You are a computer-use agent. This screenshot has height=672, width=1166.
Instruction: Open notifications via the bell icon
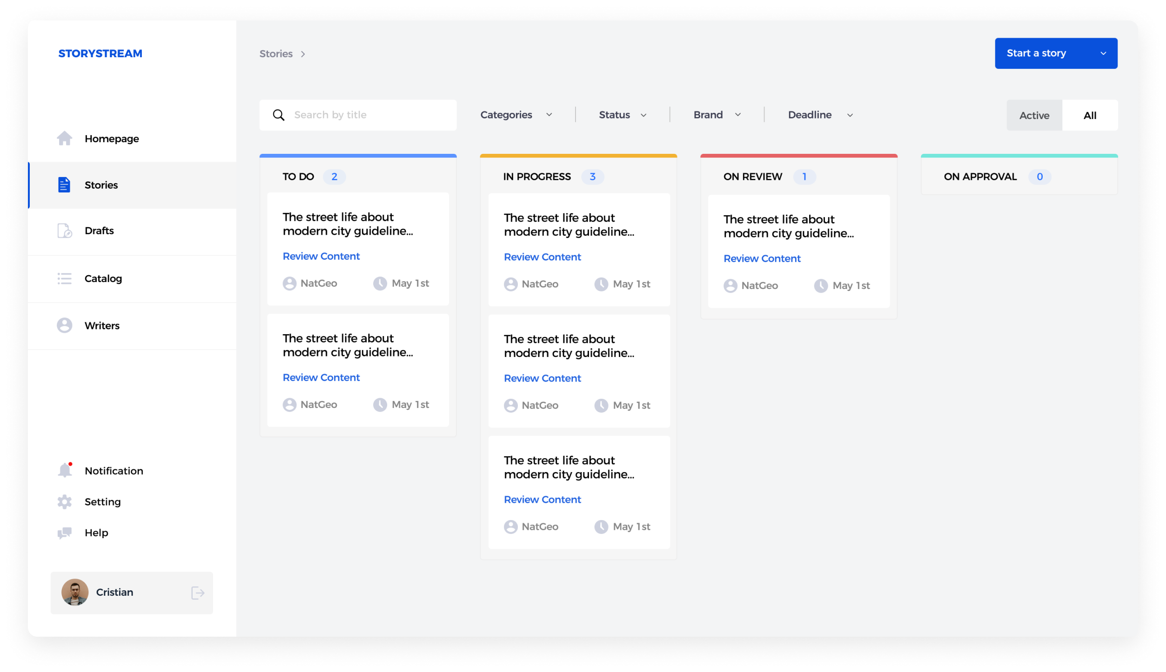click(x=65, y=471)
